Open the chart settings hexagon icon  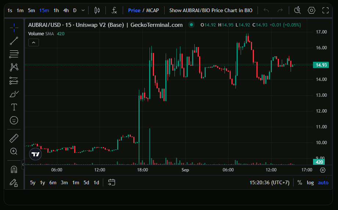[312, 10]
